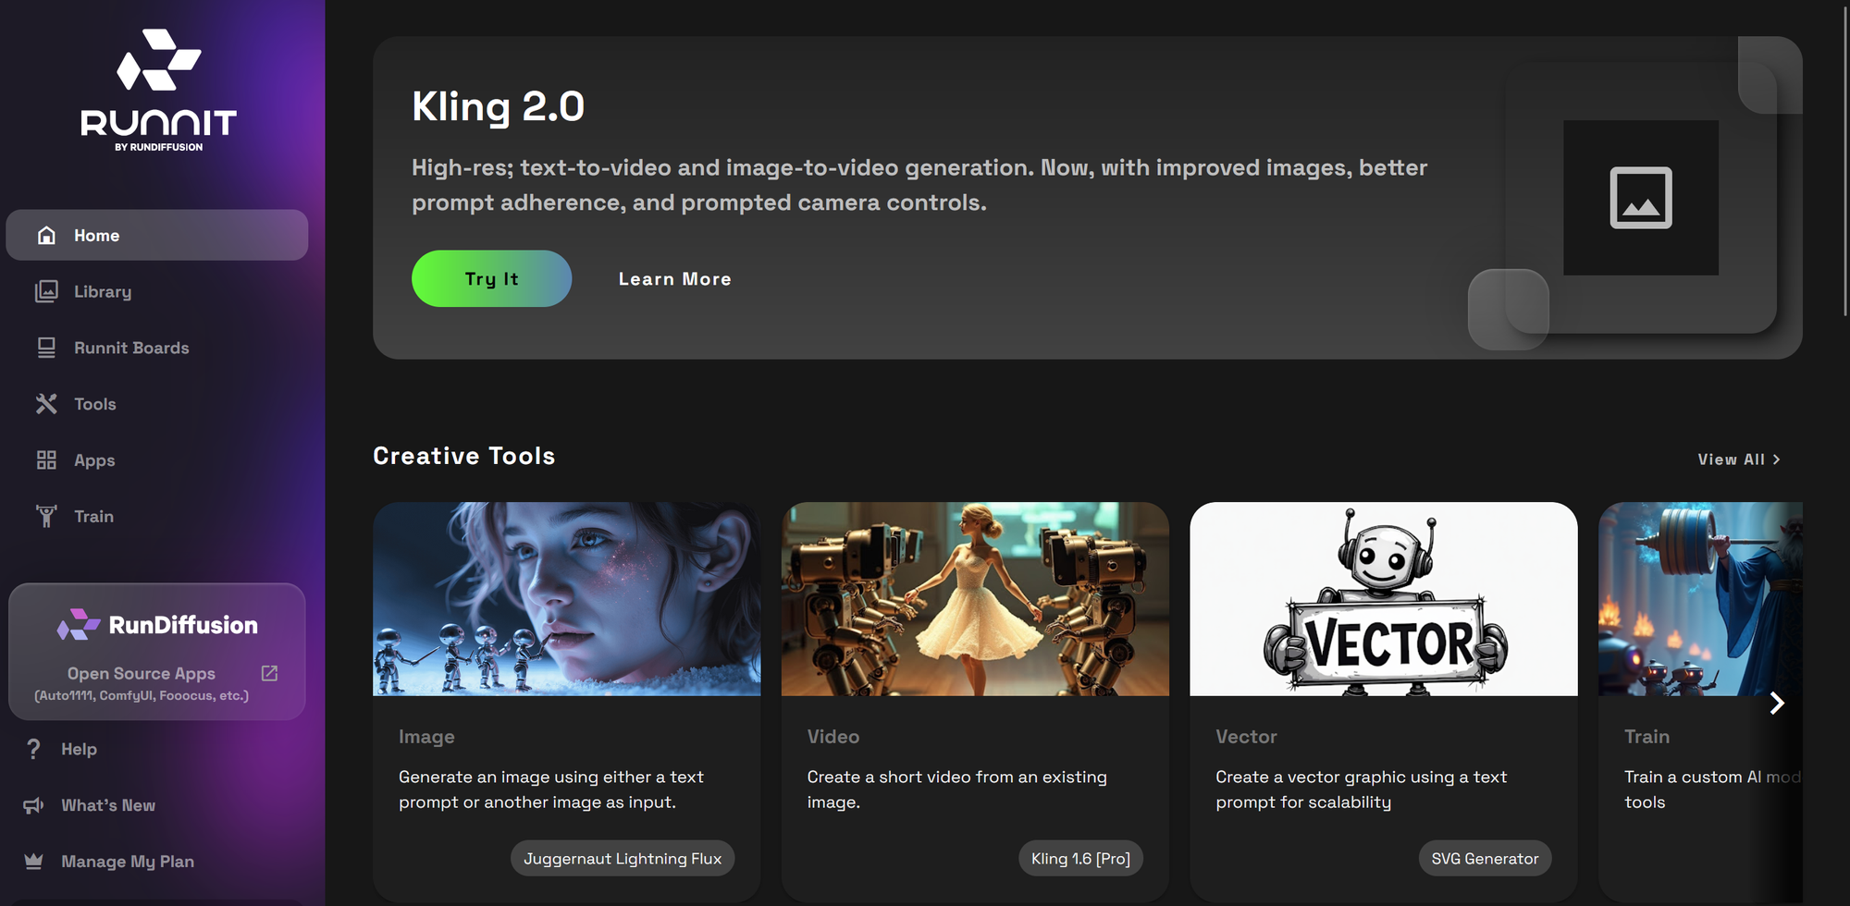Navigate to Apps
1850x906 pixels.
(x=157, y=459)
